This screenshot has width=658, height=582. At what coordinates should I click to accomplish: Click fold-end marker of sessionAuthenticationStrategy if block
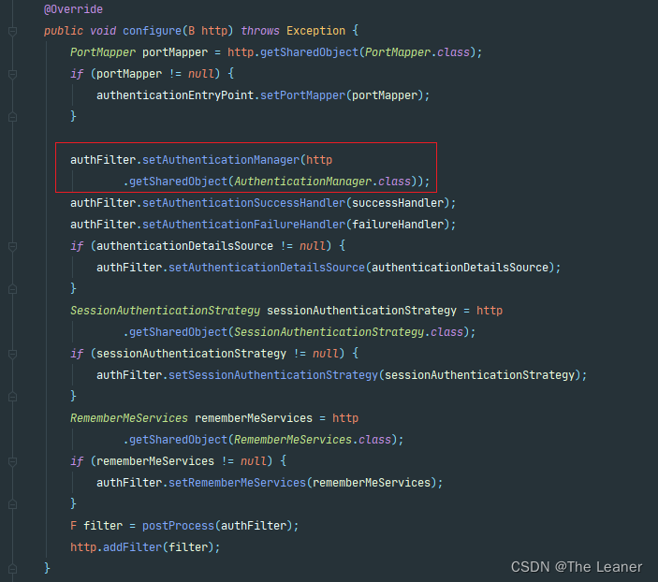12,397
